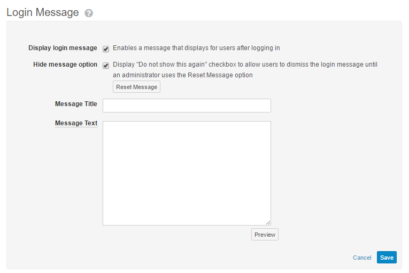Click the help icon beside Login Message
This screenshot has width=409, height=273.
(x=89, y=13)
